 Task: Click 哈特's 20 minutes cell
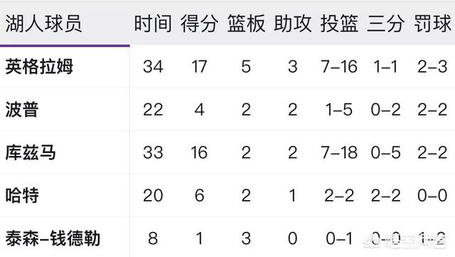pyautogui.click(x=153, y=195)
